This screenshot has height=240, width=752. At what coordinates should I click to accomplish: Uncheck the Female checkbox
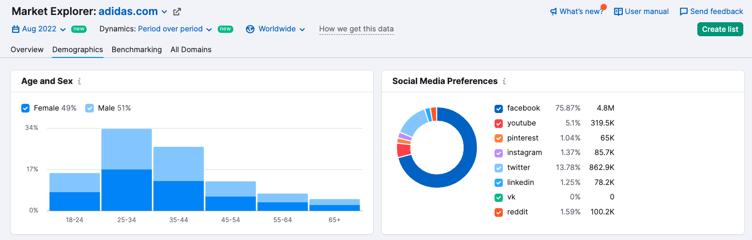[x=26, y=108]
